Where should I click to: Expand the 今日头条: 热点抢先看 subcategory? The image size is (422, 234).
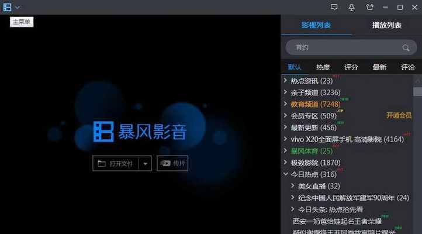click(x=293, y=209)
